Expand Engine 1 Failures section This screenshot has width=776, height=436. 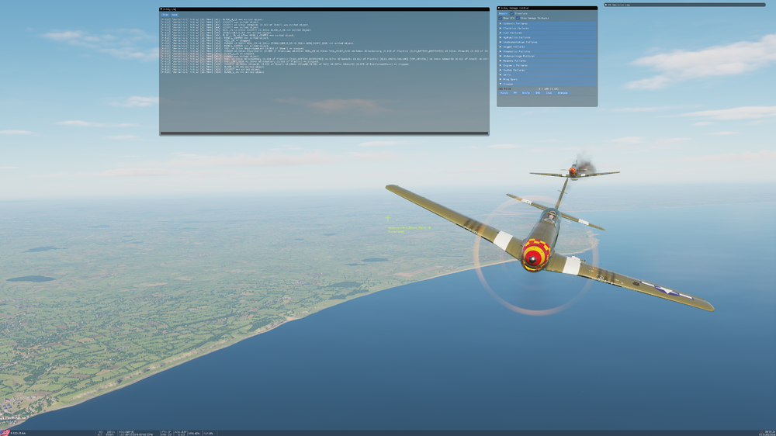pyautogui.click(x=547, y=65)
